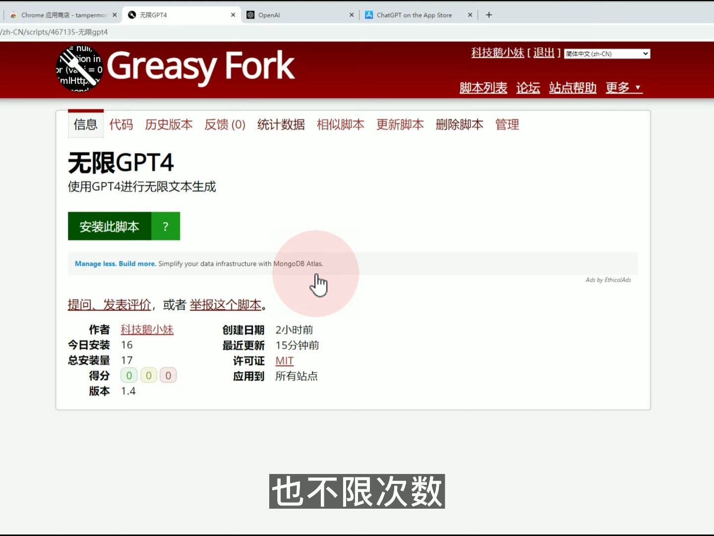Click the Greasy Fork site title text
Screen dimensions: 714x536
(x=201, y=67)
